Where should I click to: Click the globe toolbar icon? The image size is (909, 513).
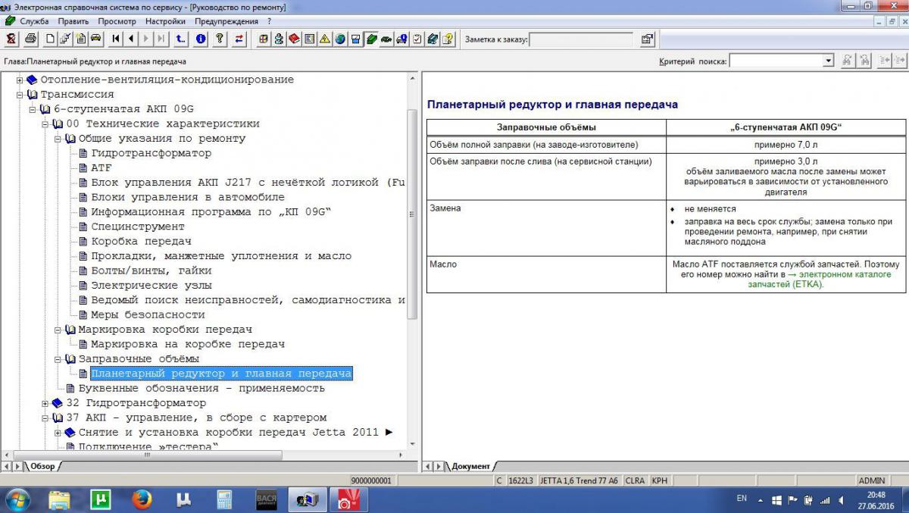point(340,39)
